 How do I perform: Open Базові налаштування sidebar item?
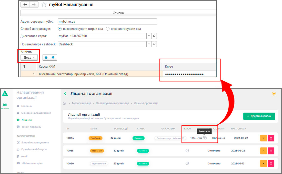coord(35,142)
